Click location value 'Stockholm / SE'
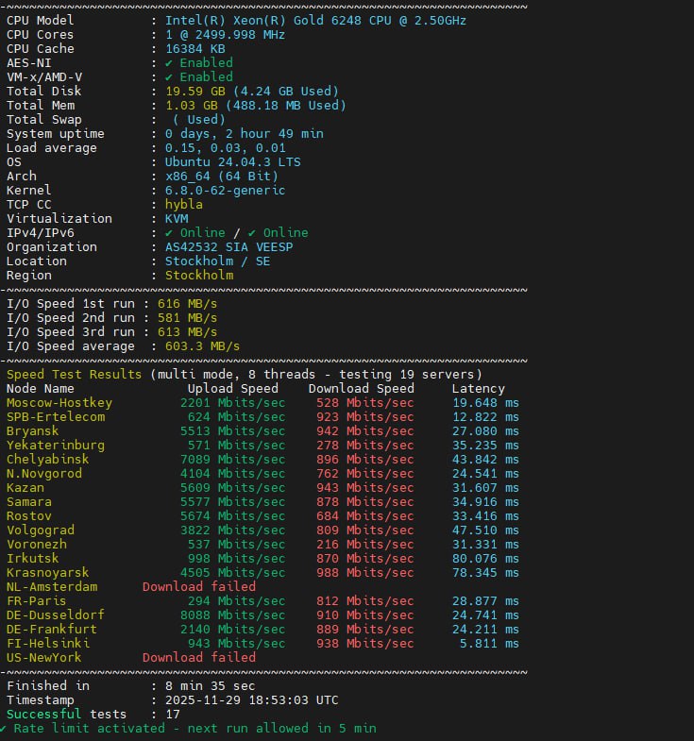 (x=217, y=261)
